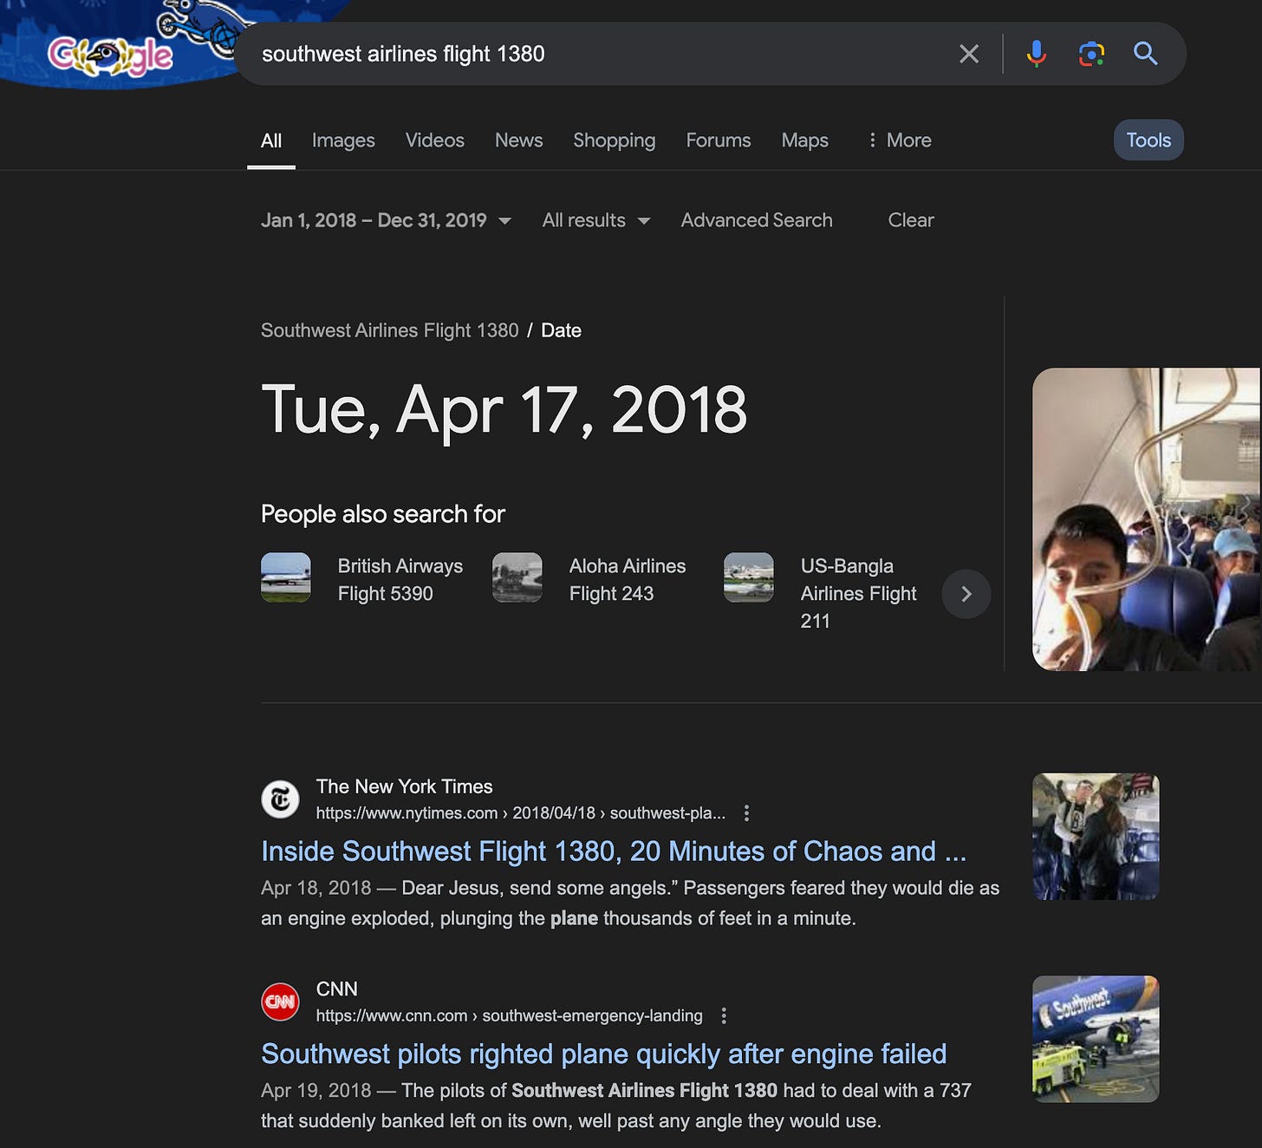
Task: Open the passenger with oxygen mask photo
Action: (1147, 519)
